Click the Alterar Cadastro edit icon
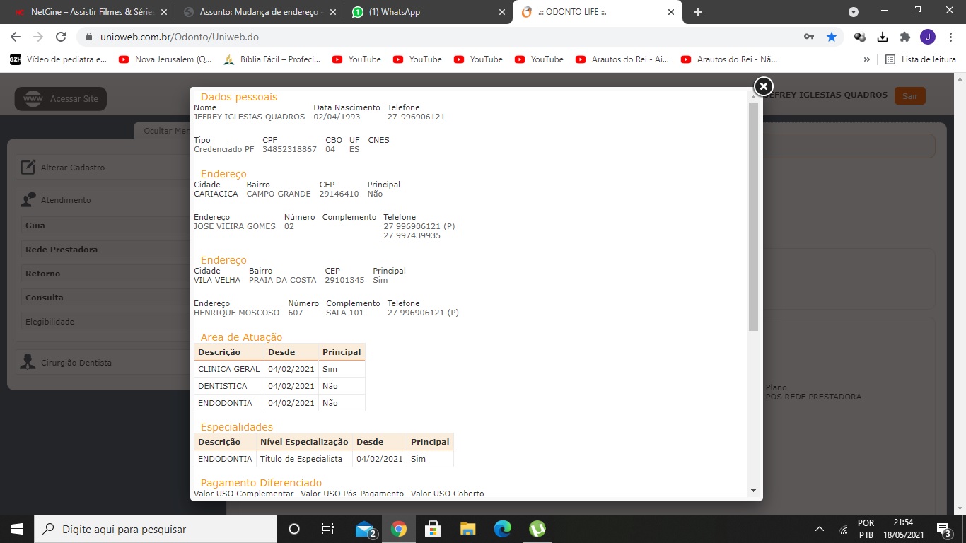The width and height of the screenshot is (966, 543). click(x=28, y=168)
